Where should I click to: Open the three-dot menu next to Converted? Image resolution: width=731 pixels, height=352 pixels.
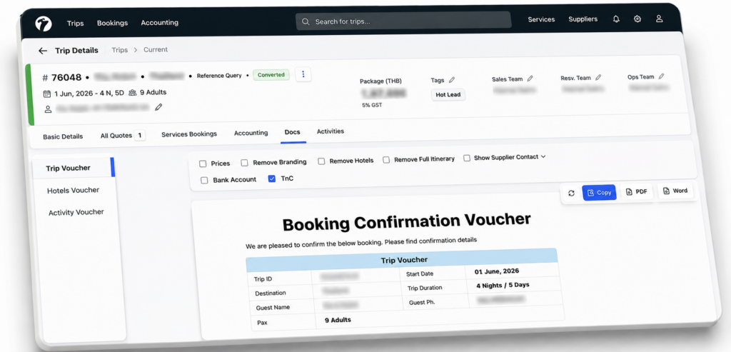point(303,74)
